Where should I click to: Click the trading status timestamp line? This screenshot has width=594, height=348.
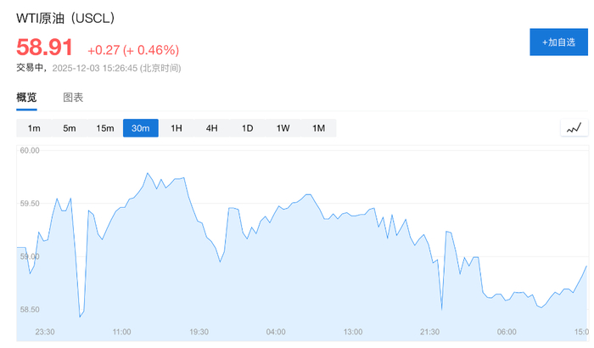(98, 68)
